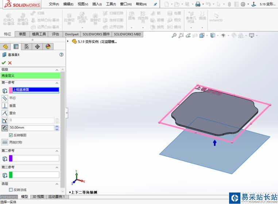The image size is (278, 204).
Task: Open the DimXpertManager crosshair tab
Action: pos(37,47)
